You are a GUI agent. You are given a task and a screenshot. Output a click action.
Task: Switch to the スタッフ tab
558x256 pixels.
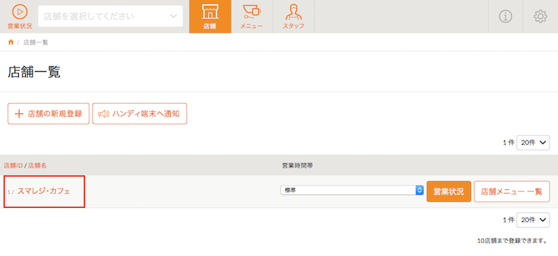click(x=294, y=17)
